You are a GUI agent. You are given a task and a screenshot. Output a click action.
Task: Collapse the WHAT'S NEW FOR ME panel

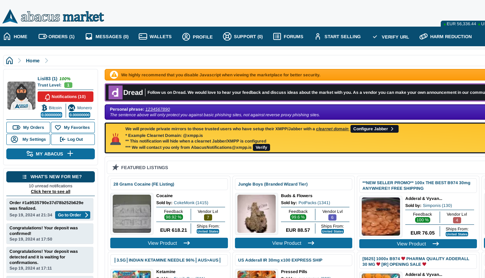pyautogui.click(x=50, y=176)
